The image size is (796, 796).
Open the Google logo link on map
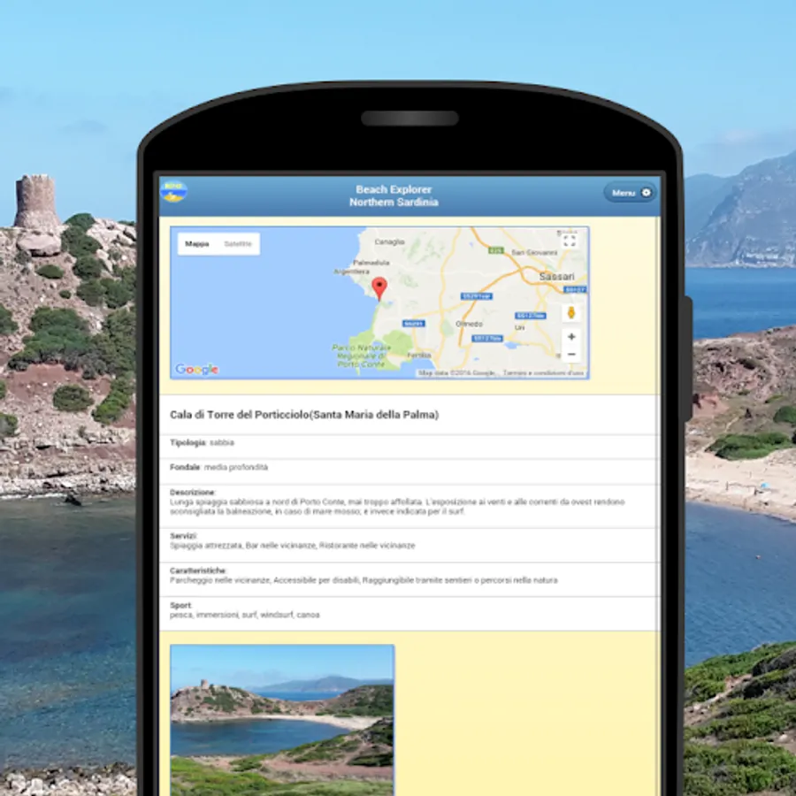click(x=197, y=369)
